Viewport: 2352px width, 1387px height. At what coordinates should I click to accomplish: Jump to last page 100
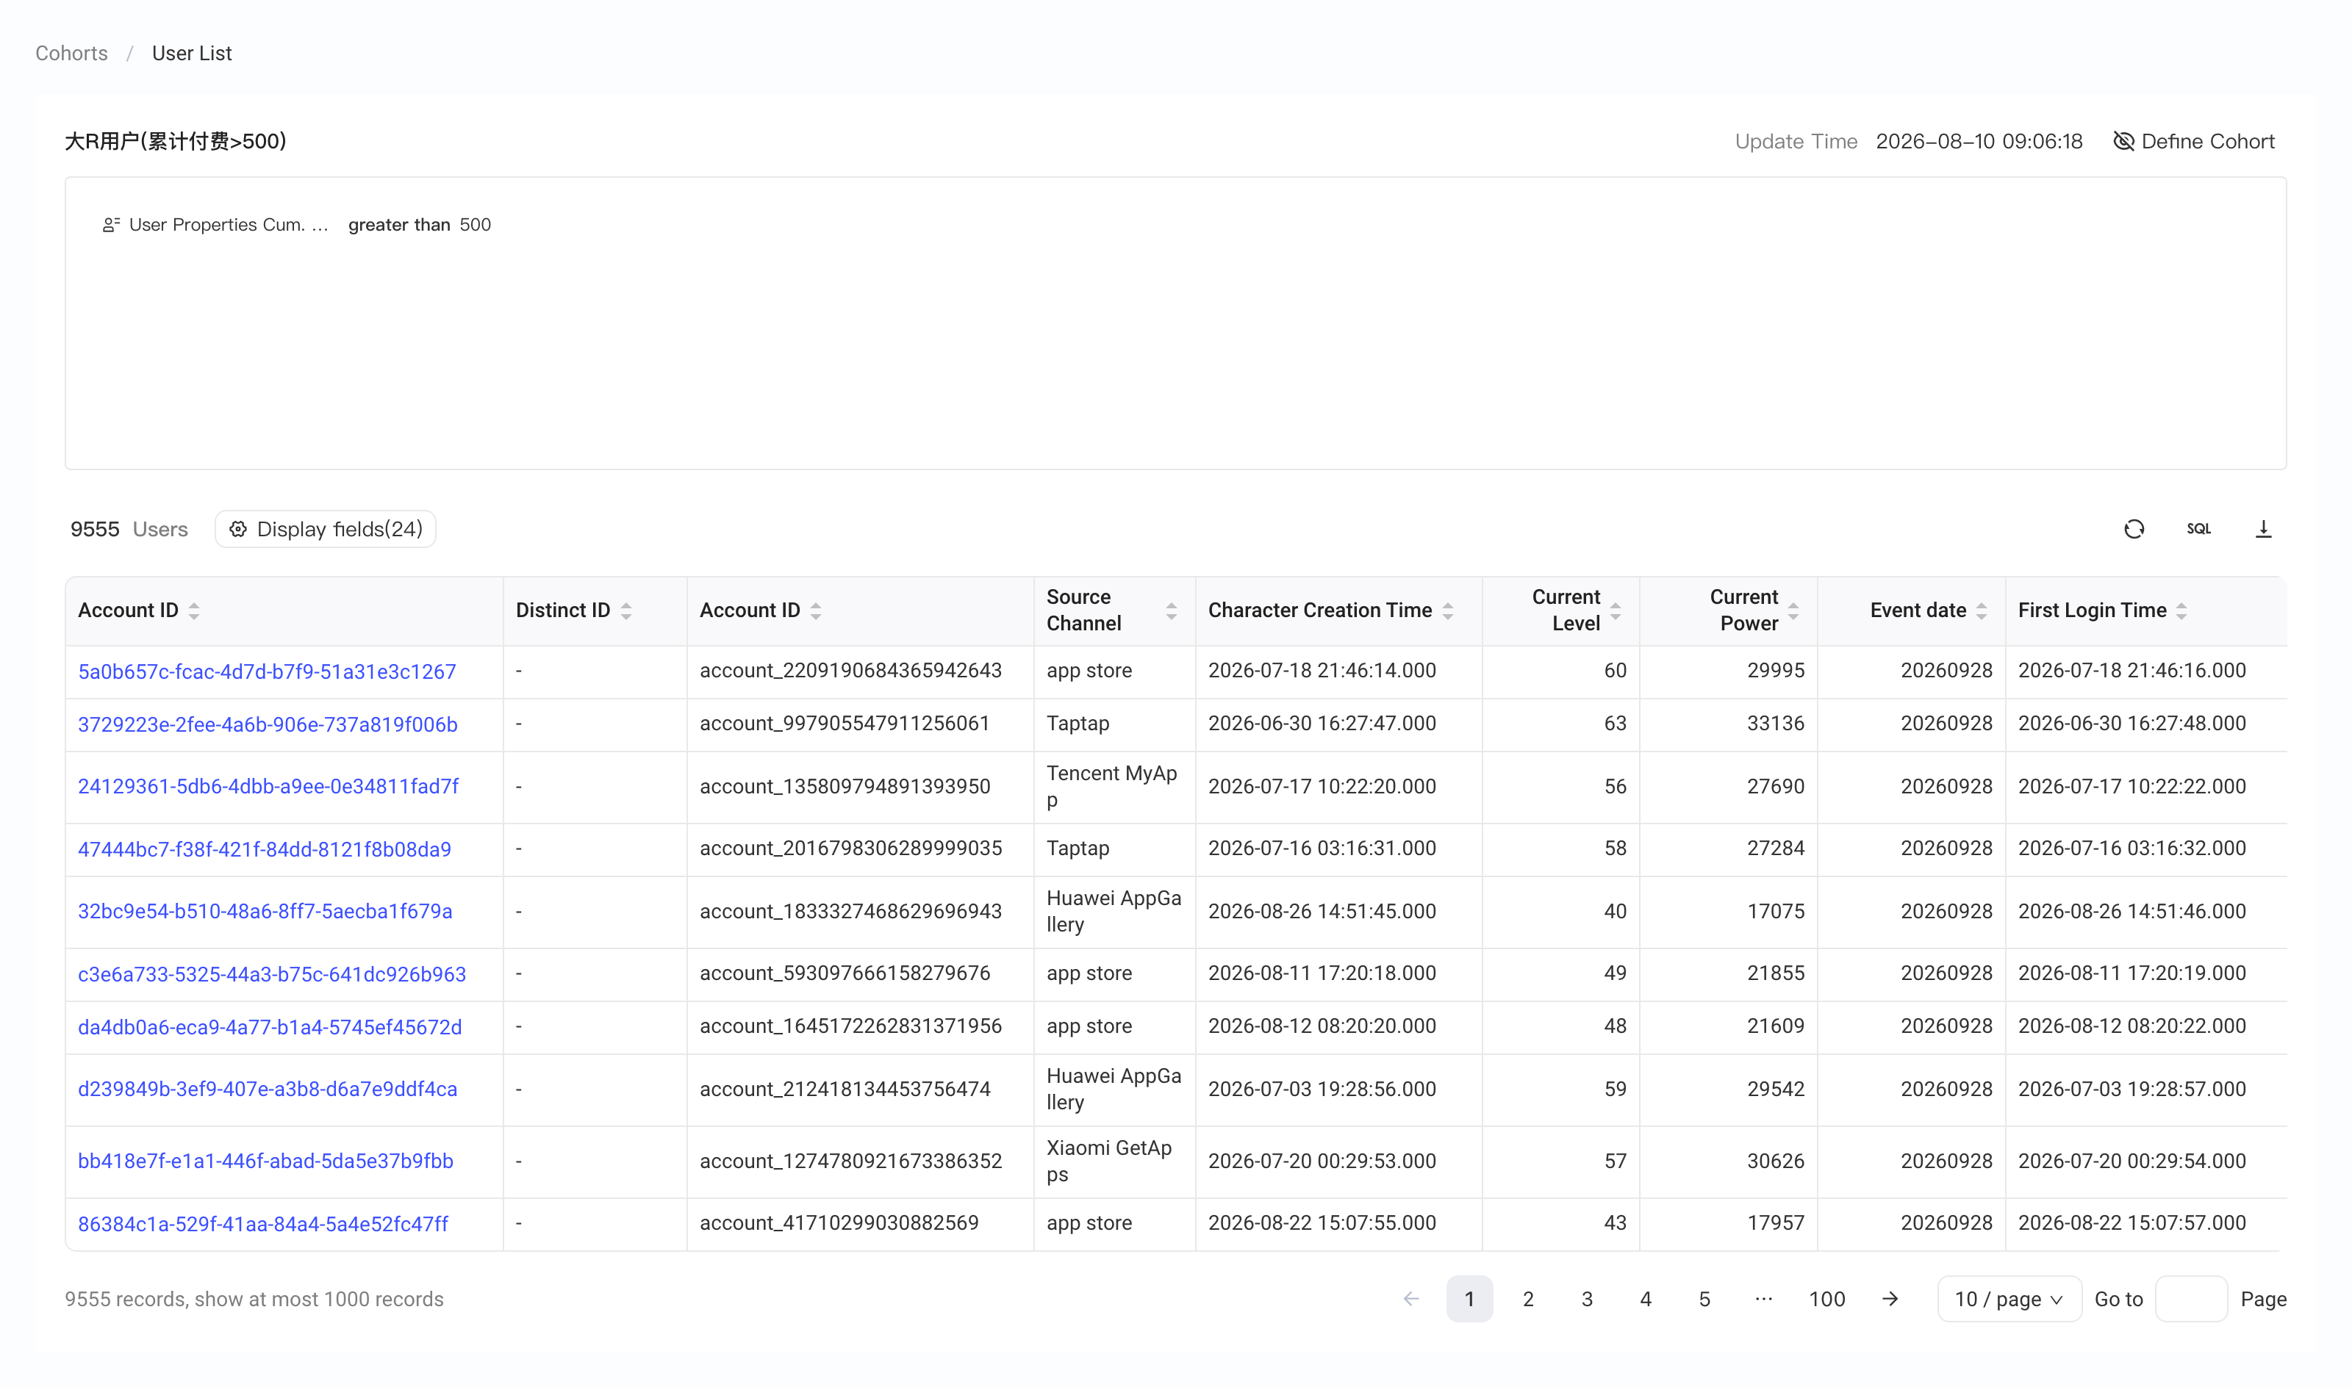1826,1299
